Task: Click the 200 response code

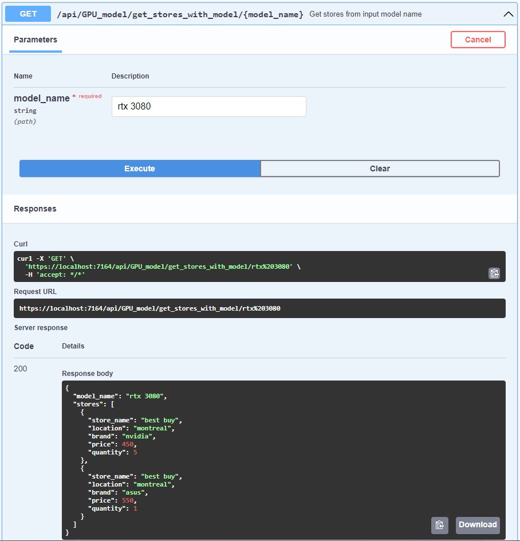Action: tap(20, 368)
